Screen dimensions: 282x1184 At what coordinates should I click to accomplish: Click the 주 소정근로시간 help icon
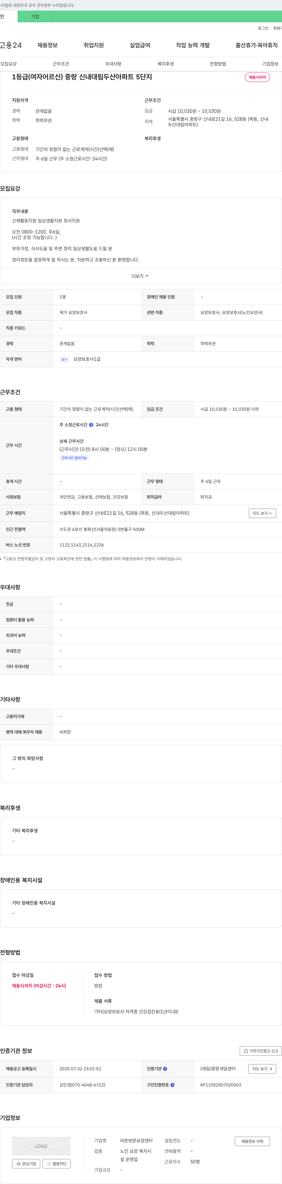coord(91,425)
